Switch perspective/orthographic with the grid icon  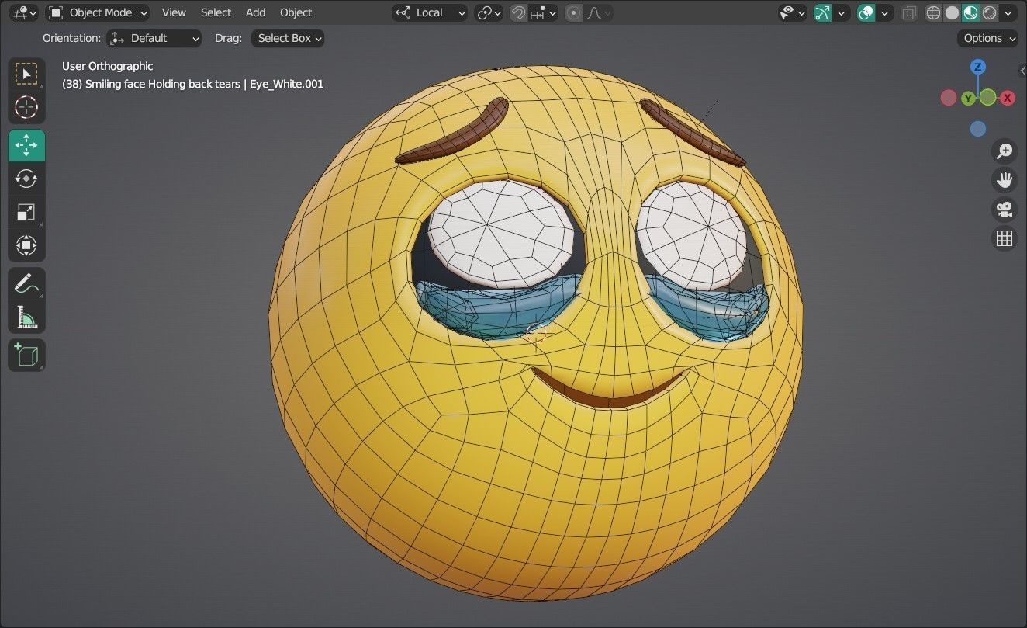1005,238
